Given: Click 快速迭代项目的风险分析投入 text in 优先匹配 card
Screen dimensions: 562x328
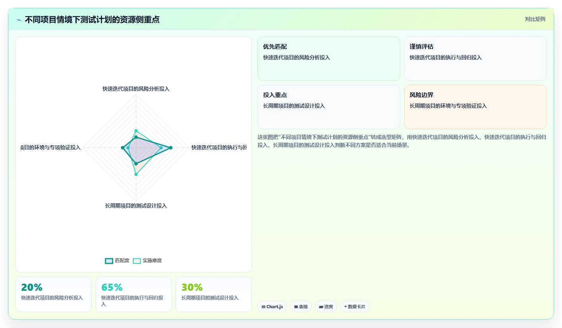Looking at the screenshot, I should point(297,57).
